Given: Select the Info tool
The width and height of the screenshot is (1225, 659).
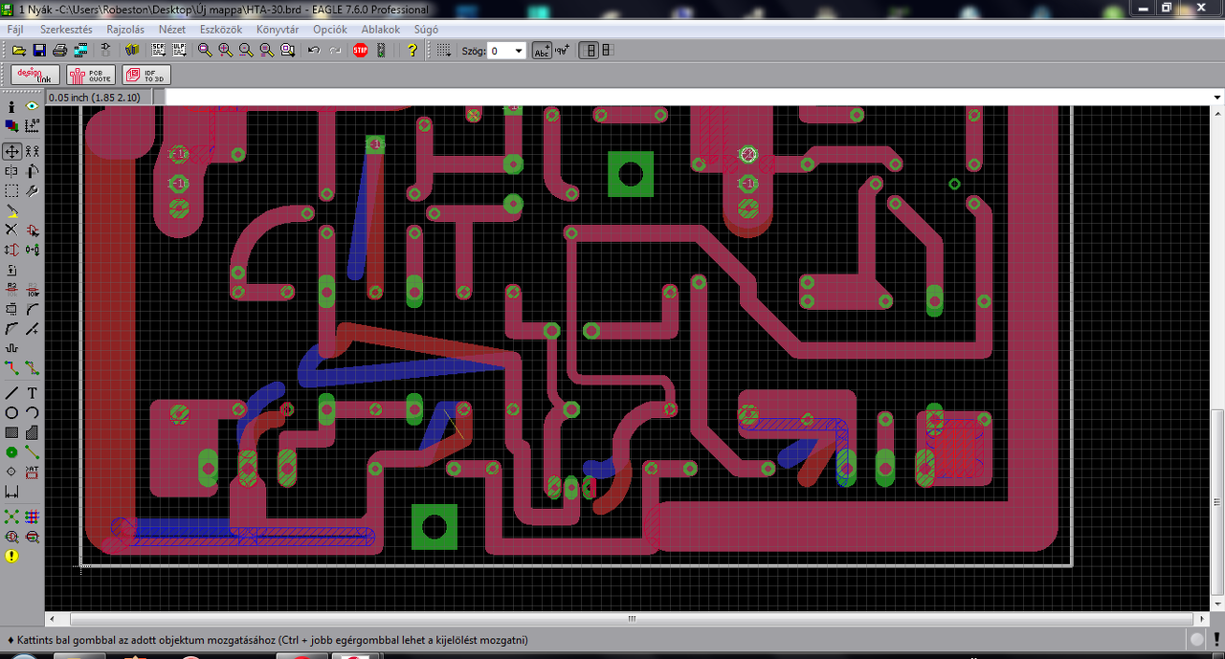Looking at the screenshot, I should 11,106.
